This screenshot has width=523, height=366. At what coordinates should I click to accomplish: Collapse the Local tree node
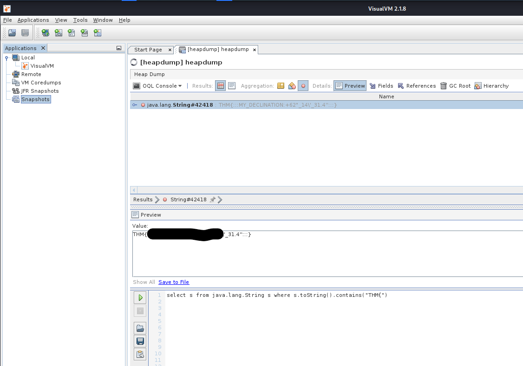click(x=7, y=58)
